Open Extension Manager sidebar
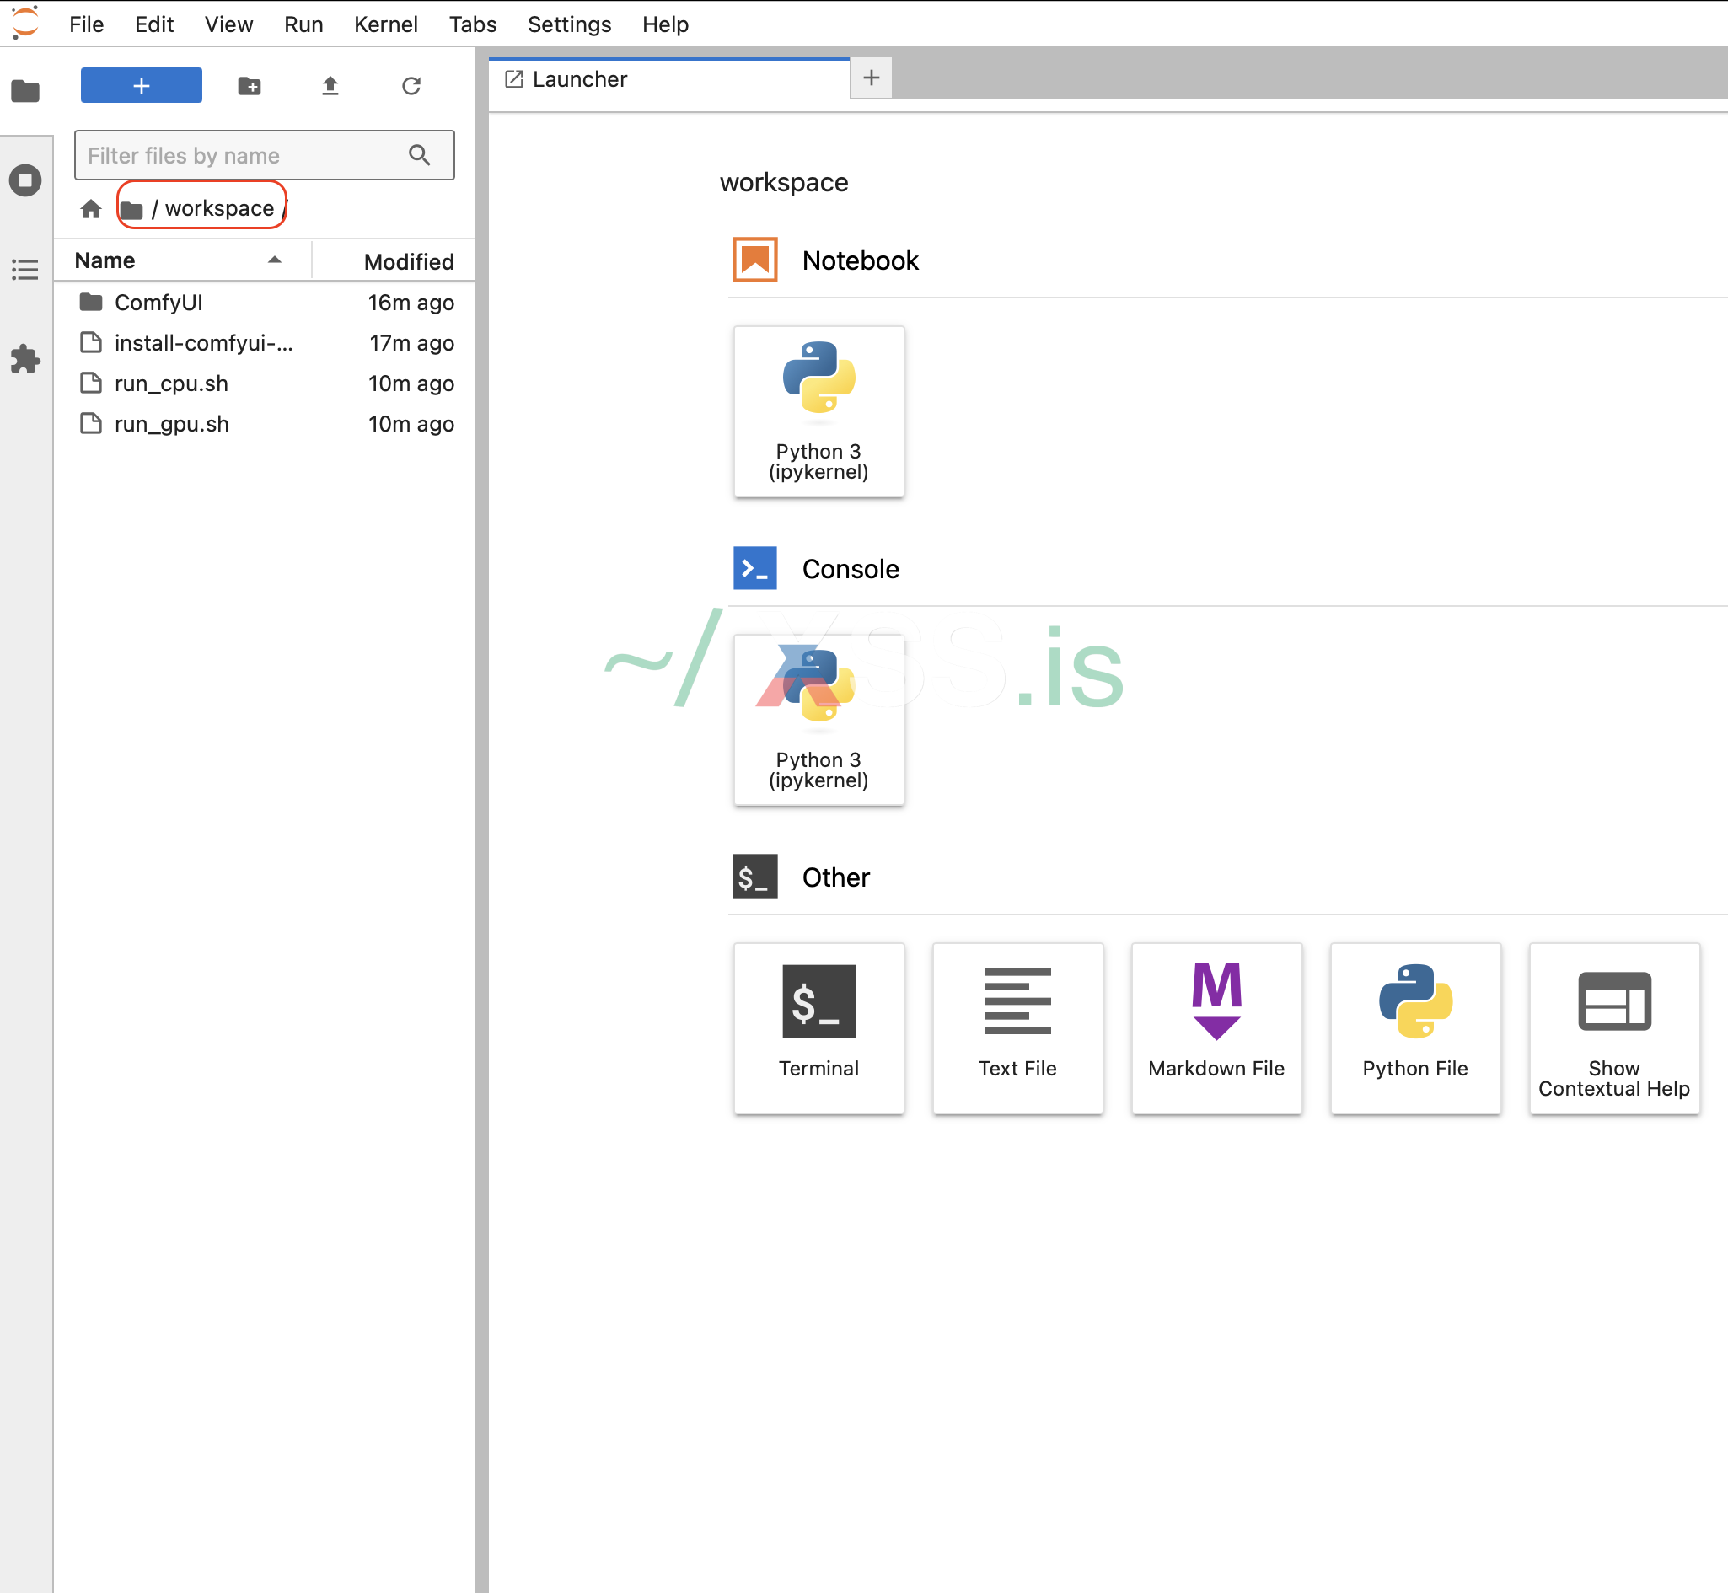1728x1593 pixels. pos(25,359)
